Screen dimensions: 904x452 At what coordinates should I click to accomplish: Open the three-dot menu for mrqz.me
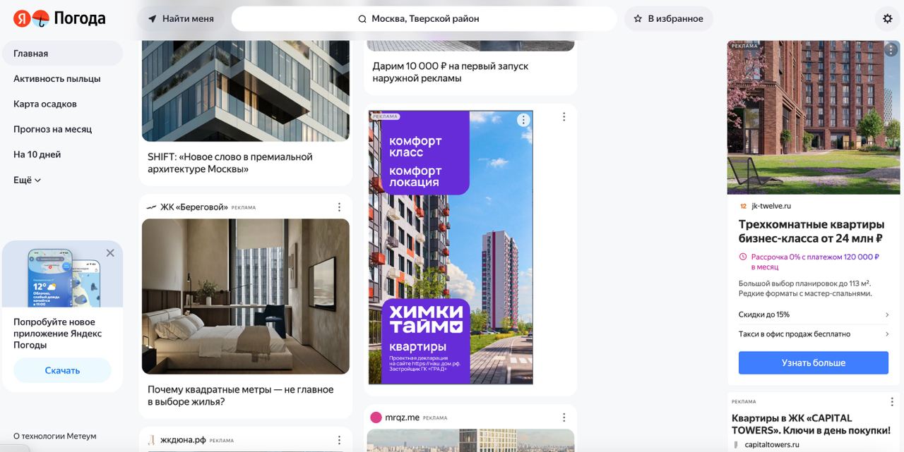tap(564, 417)
